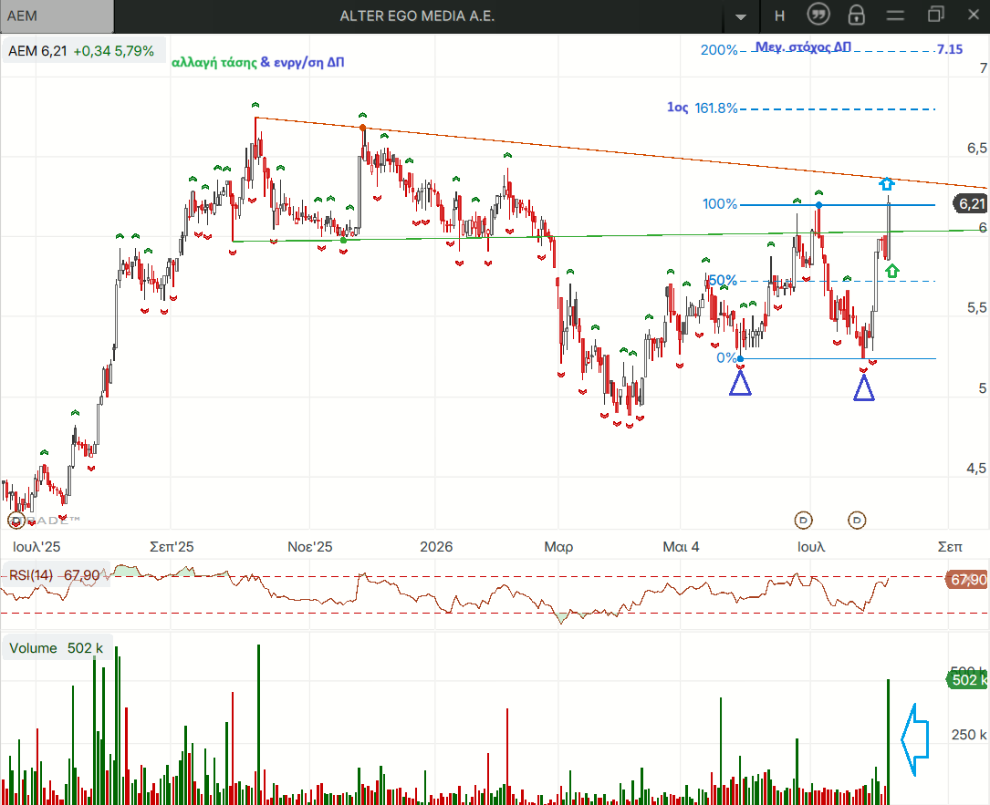990x805 pixels.
Task: Click the 6,21 current price tag
Action: 971,203
